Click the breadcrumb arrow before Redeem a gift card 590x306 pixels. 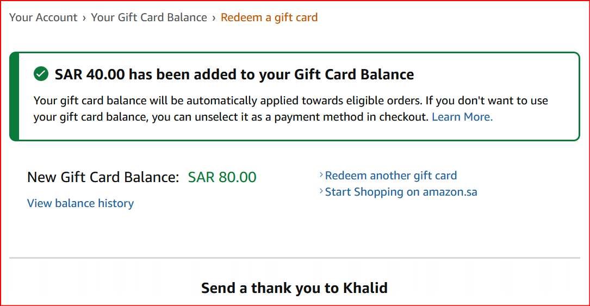(214, 18)
